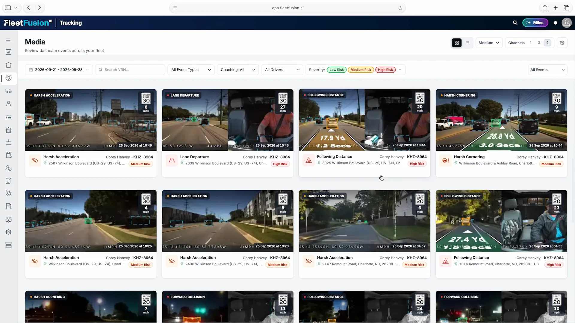Expand severity filter chevron
Screen dimensions: 575x323
coord(400,70)
